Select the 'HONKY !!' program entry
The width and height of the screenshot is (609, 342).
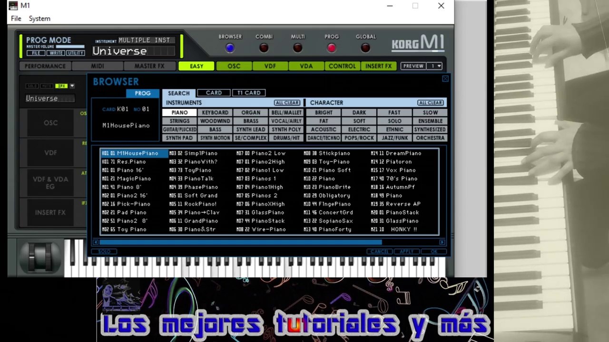pyautogui.click(x=403, y=229)
